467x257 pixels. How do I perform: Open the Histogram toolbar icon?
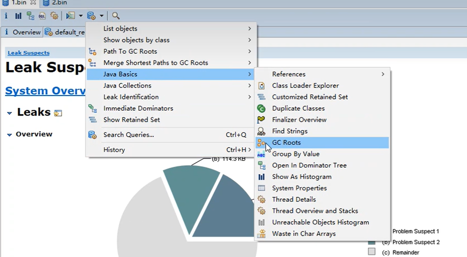[18, 16]
